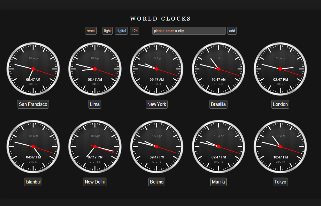Screen dimensions: 321x206
Task: Click the Lima clock showing 08:47 AM
Action: point(95,69)
